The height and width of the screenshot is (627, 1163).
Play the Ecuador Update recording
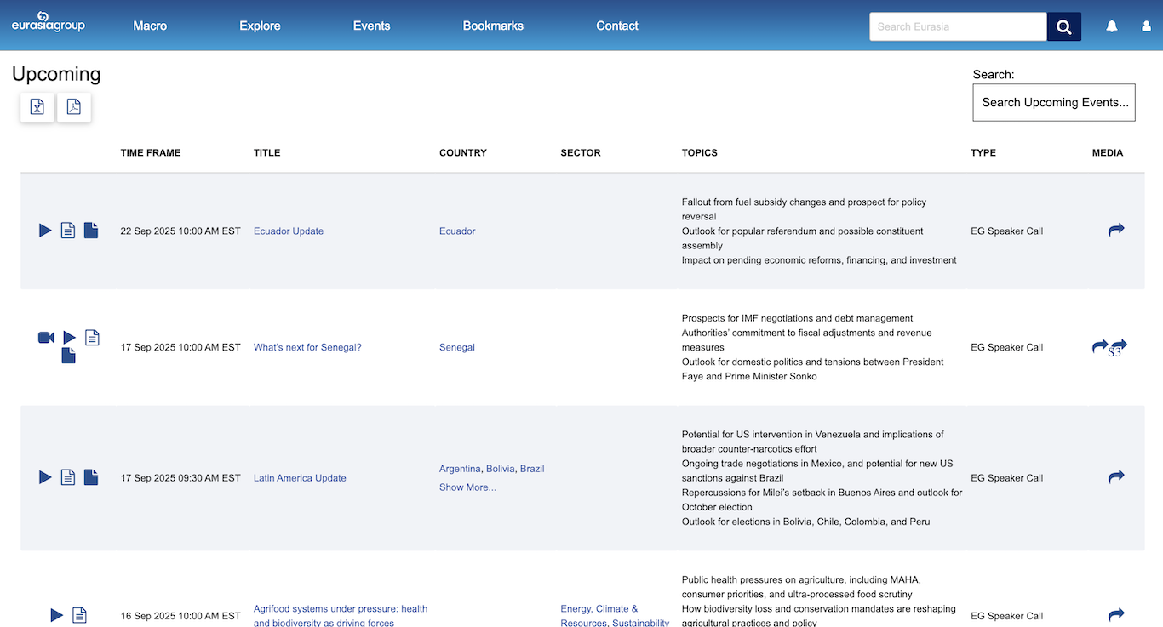[x=45, y=231]
